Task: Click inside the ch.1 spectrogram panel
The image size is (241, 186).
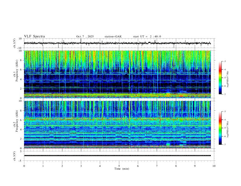Action: pos(117,74)
